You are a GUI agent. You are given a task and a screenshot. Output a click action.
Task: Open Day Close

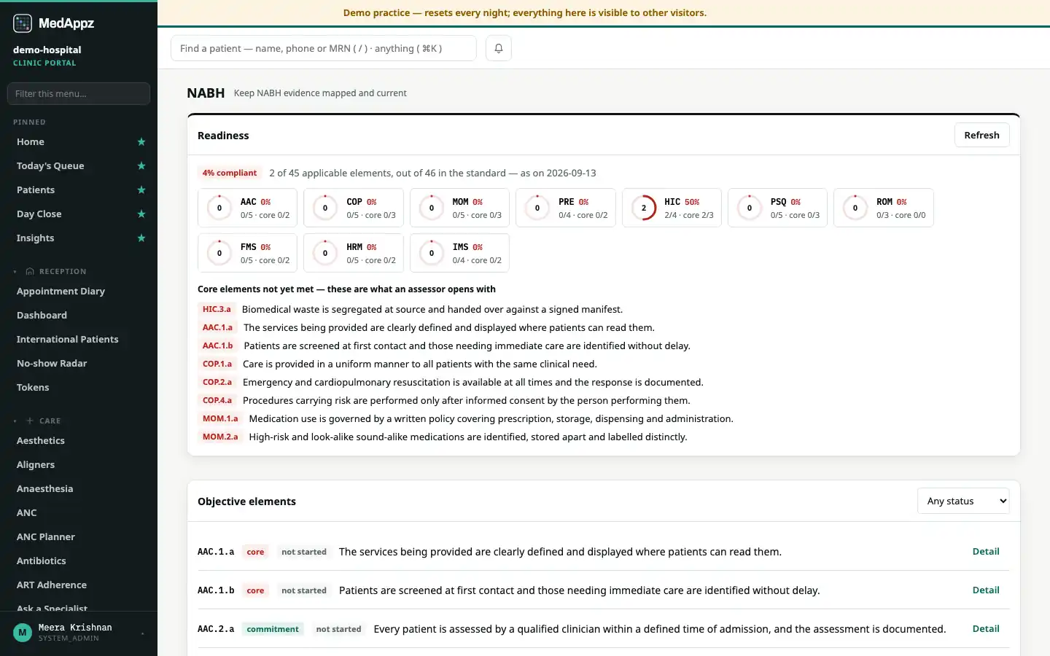pos(39,214)
